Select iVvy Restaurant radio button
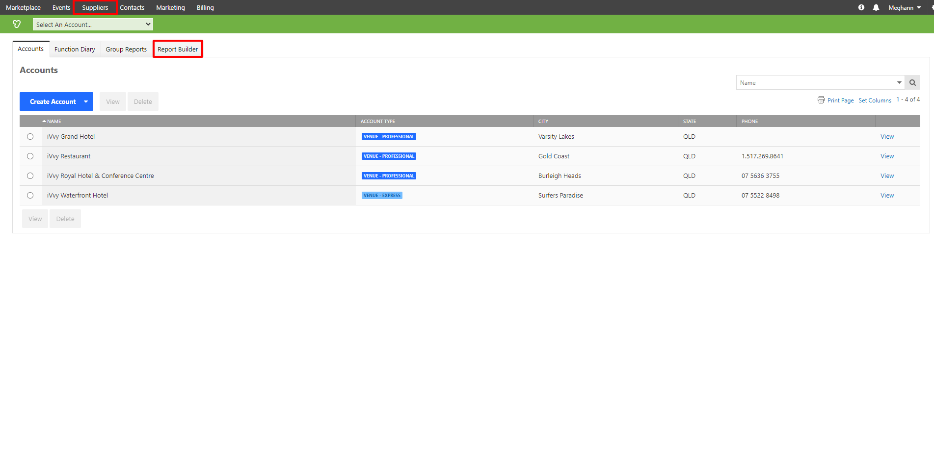This screenshot has height=451, width=934. coord(30,156)
